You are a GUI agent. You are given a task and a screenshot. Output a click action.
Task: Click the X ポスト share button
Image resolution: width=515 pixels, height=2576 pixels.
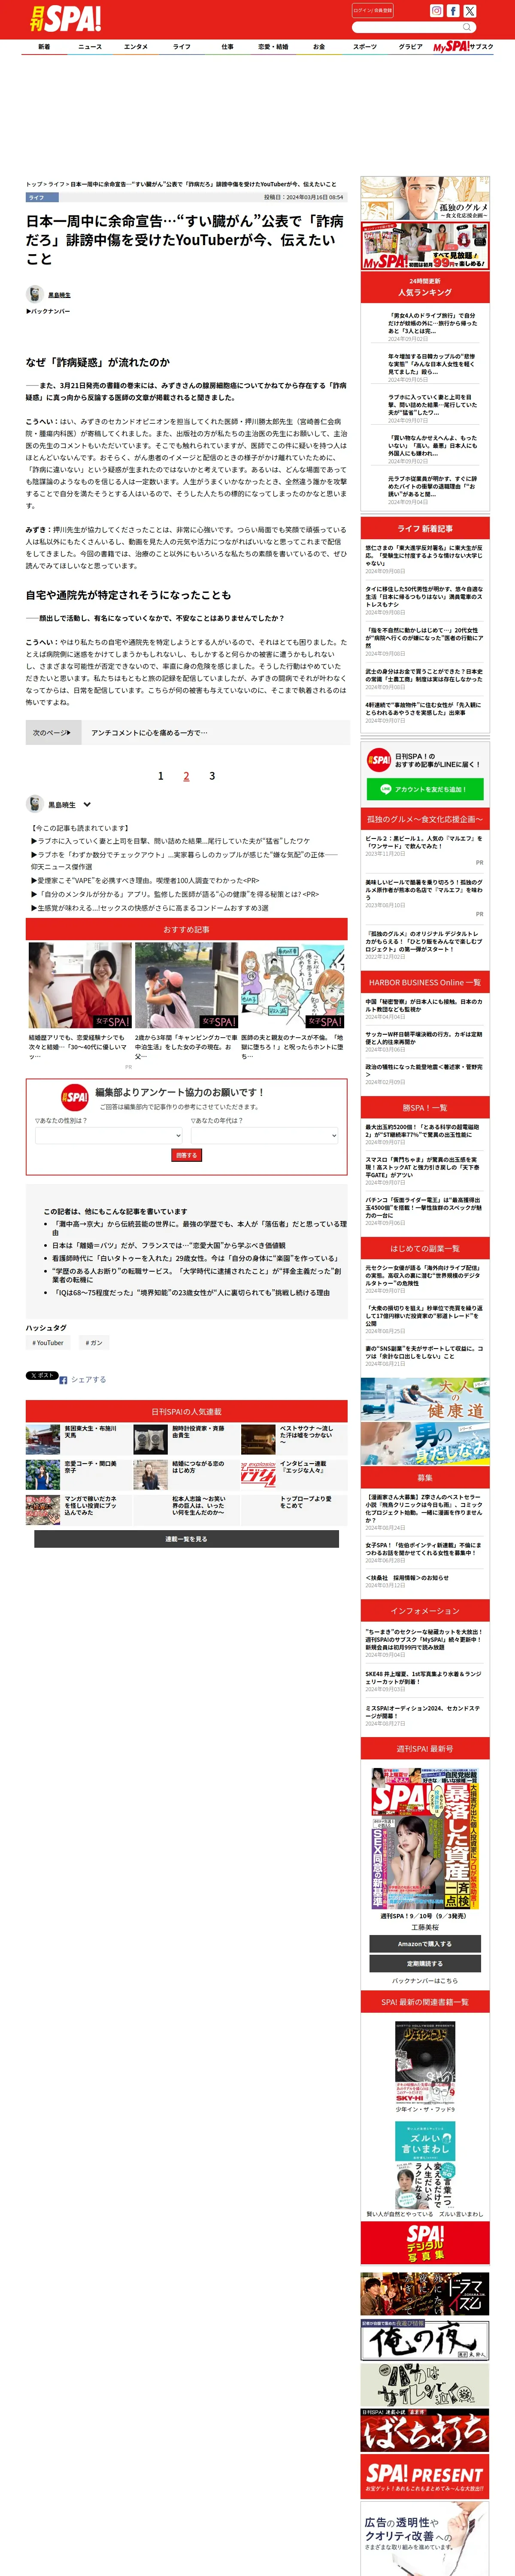click(x=41, y=1376)
